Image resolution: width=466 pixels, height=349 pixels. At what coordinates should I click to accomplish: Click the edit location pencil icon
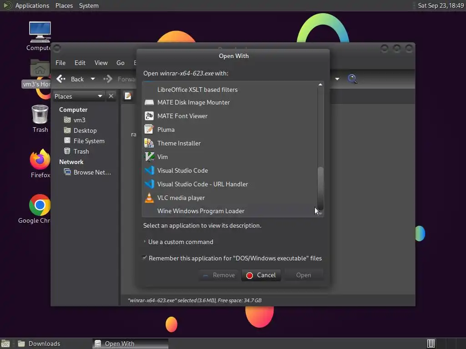(128, 96)
